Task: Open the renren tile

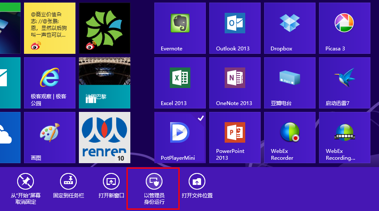Action: [105, 138]
